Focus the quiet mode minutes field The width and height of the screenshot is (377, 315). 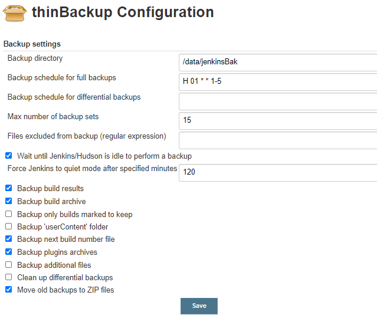coord(278,173)
